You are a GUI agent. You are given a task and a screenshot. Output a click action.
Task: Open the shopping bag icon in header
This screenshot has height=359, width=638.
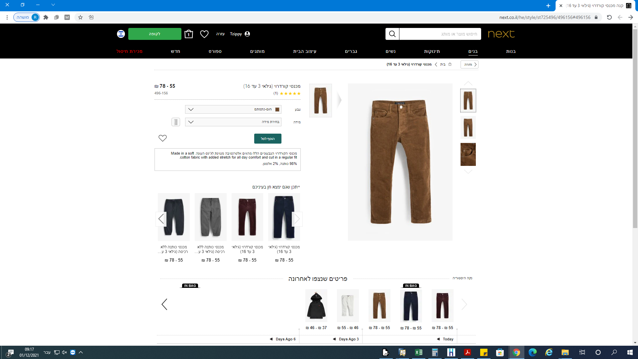188,34
